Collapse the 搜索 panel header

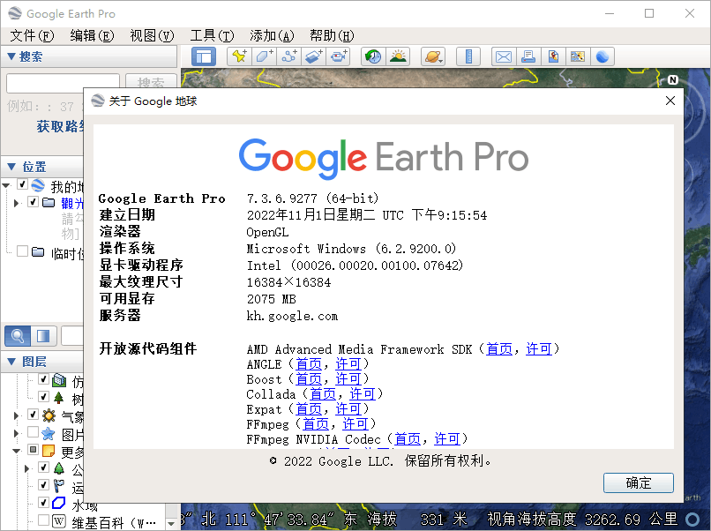coord(11,56)
